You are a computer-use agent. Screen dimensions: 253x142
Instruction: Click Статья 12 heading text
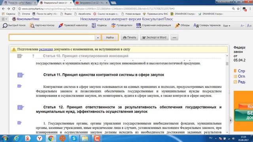tap(129, 109)
